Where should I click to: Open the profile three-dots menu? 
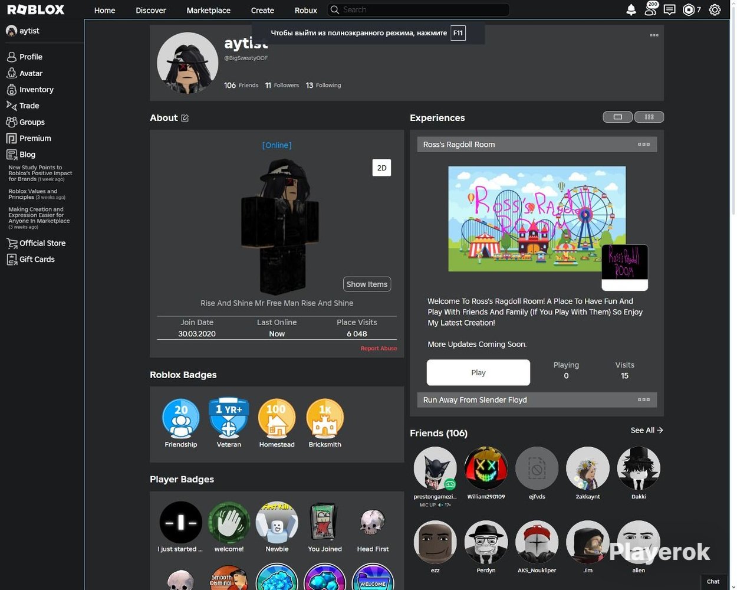tap(654, 35)
